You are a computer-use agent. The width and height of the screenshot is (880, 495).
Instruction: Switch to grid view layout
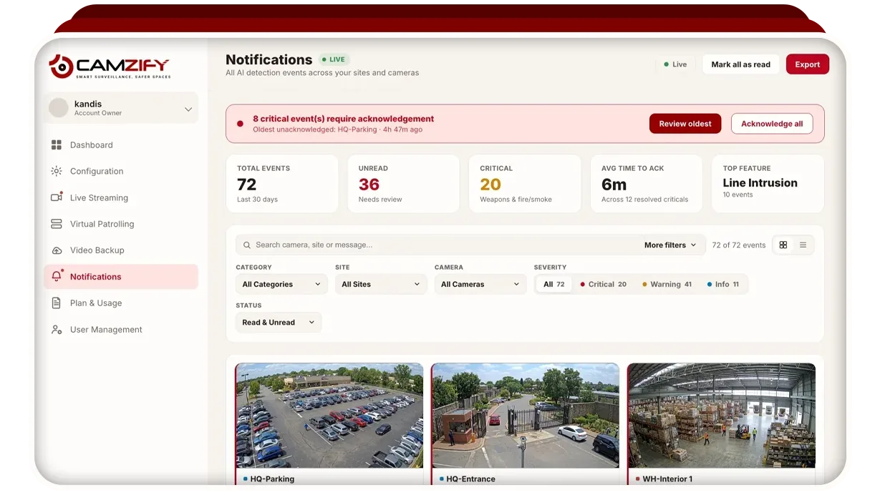click(x=783, y=245)
